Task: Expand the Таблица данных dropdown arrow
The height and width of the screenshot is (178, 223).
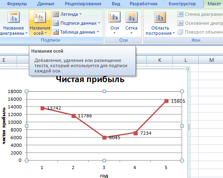Action: [x=98, y=32]
